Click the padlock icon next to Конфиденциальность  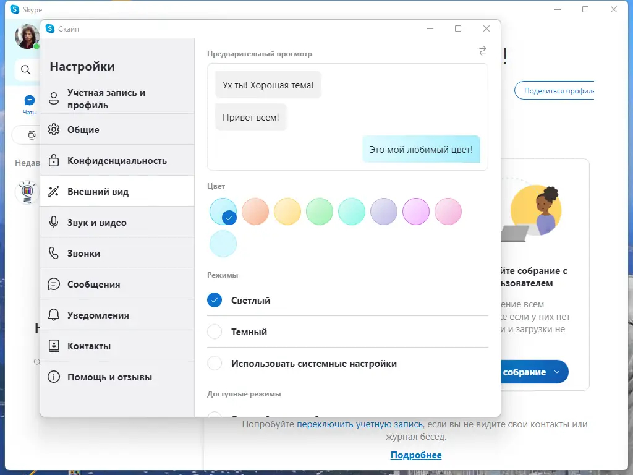54,160
